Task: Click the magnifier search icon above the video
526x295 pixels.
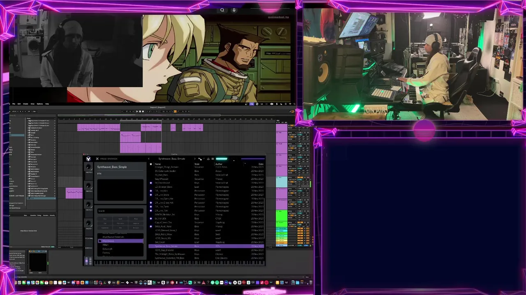Action: coord(222,10)
